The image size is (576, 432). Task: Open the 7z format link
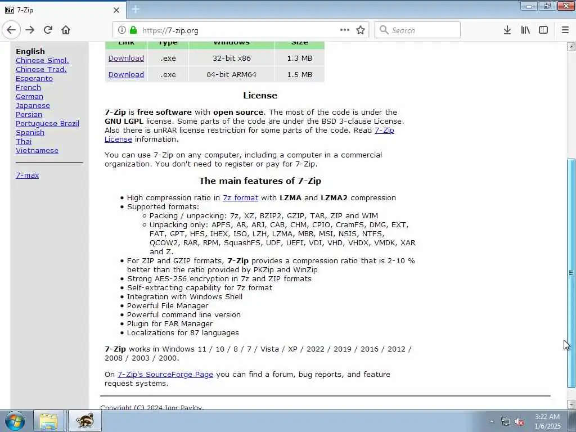point(240,197)
